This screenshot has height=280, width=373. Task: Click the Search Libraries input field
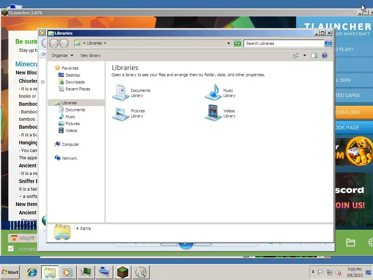[x=284, y=43]
